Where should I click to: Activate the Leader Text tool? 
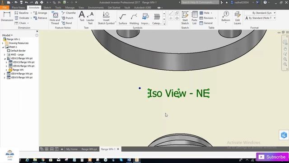coord(90,18)
